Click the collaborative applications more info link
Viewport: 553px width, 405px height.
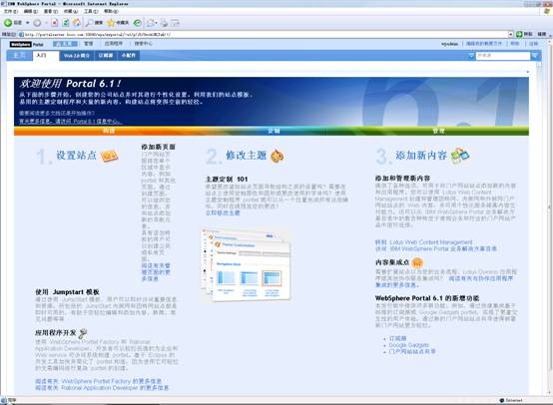tap(445, 281)
